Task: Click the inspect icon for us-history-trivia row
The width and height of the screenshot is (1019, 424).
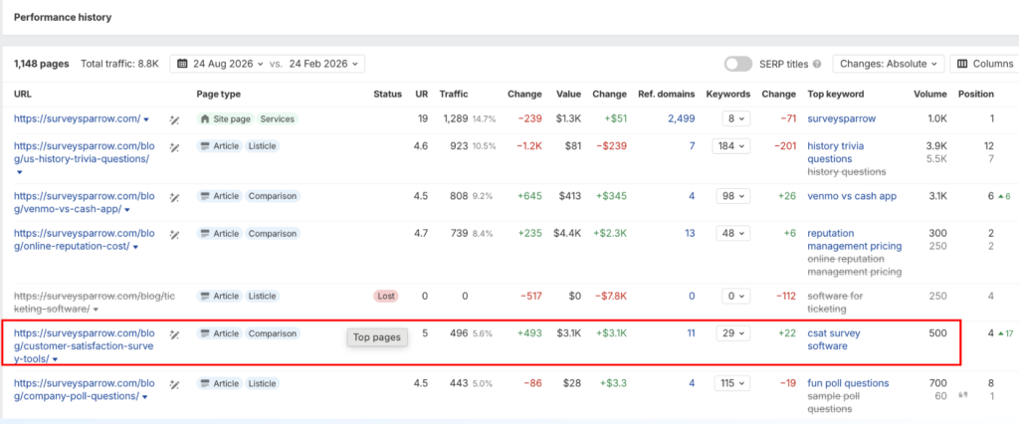Action: [174, 147]
